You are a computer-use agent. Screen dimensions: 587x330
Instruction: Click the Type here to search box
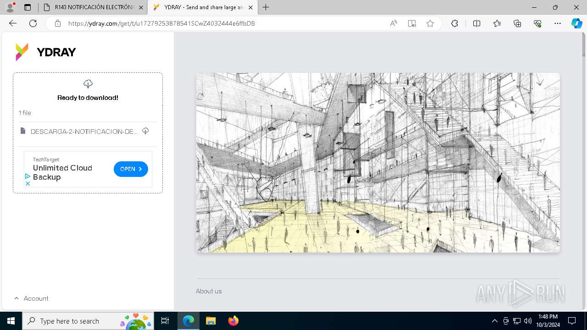click(x=88, y=321)
